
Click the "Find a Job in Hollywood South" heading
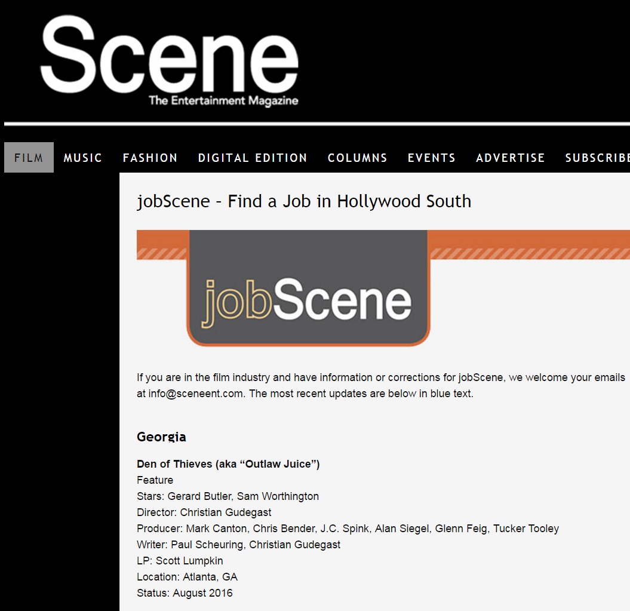point(304,201)
